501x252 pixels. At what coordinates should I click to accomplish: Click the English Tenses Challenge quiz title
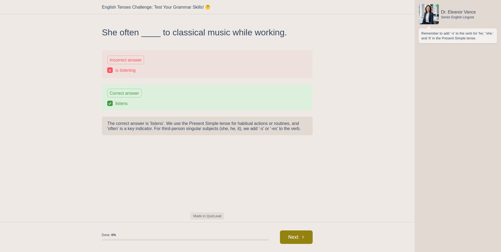pyautogui.click(x=153, y=7)
